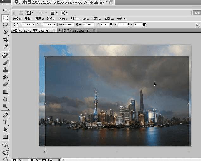Switch to the second document tab
This screenshot has height=161, width=201.
tap(75, 30)
